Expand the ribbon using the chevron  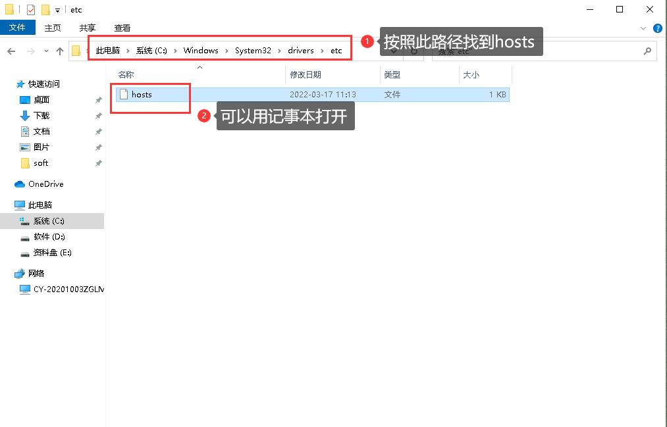643,28
